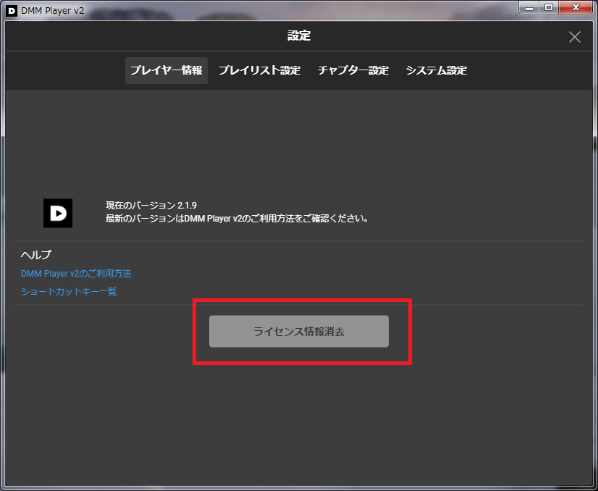The width and height of the screenshot is (598, 491).
Task: Click the DMM Player logo in the version section
Action: tap(58, 213)
